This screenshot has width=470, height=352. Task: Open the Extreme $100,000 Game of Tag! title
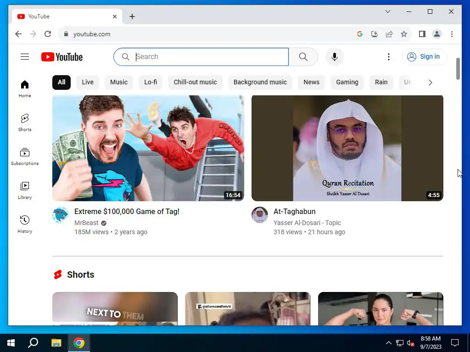tap(127, 212)
